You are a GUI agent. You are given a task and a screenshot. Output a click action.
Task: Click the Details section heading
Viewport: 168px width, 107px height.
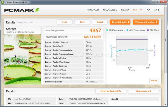10,91
